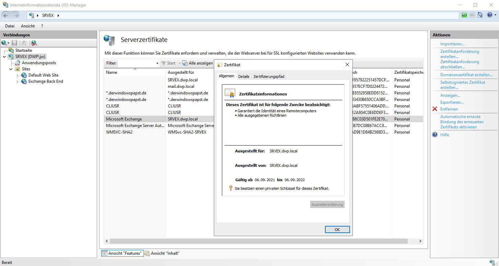499x266 pixels.
Task: Click the delete connection icon in Verbindungen
Action: coord(34,43)
